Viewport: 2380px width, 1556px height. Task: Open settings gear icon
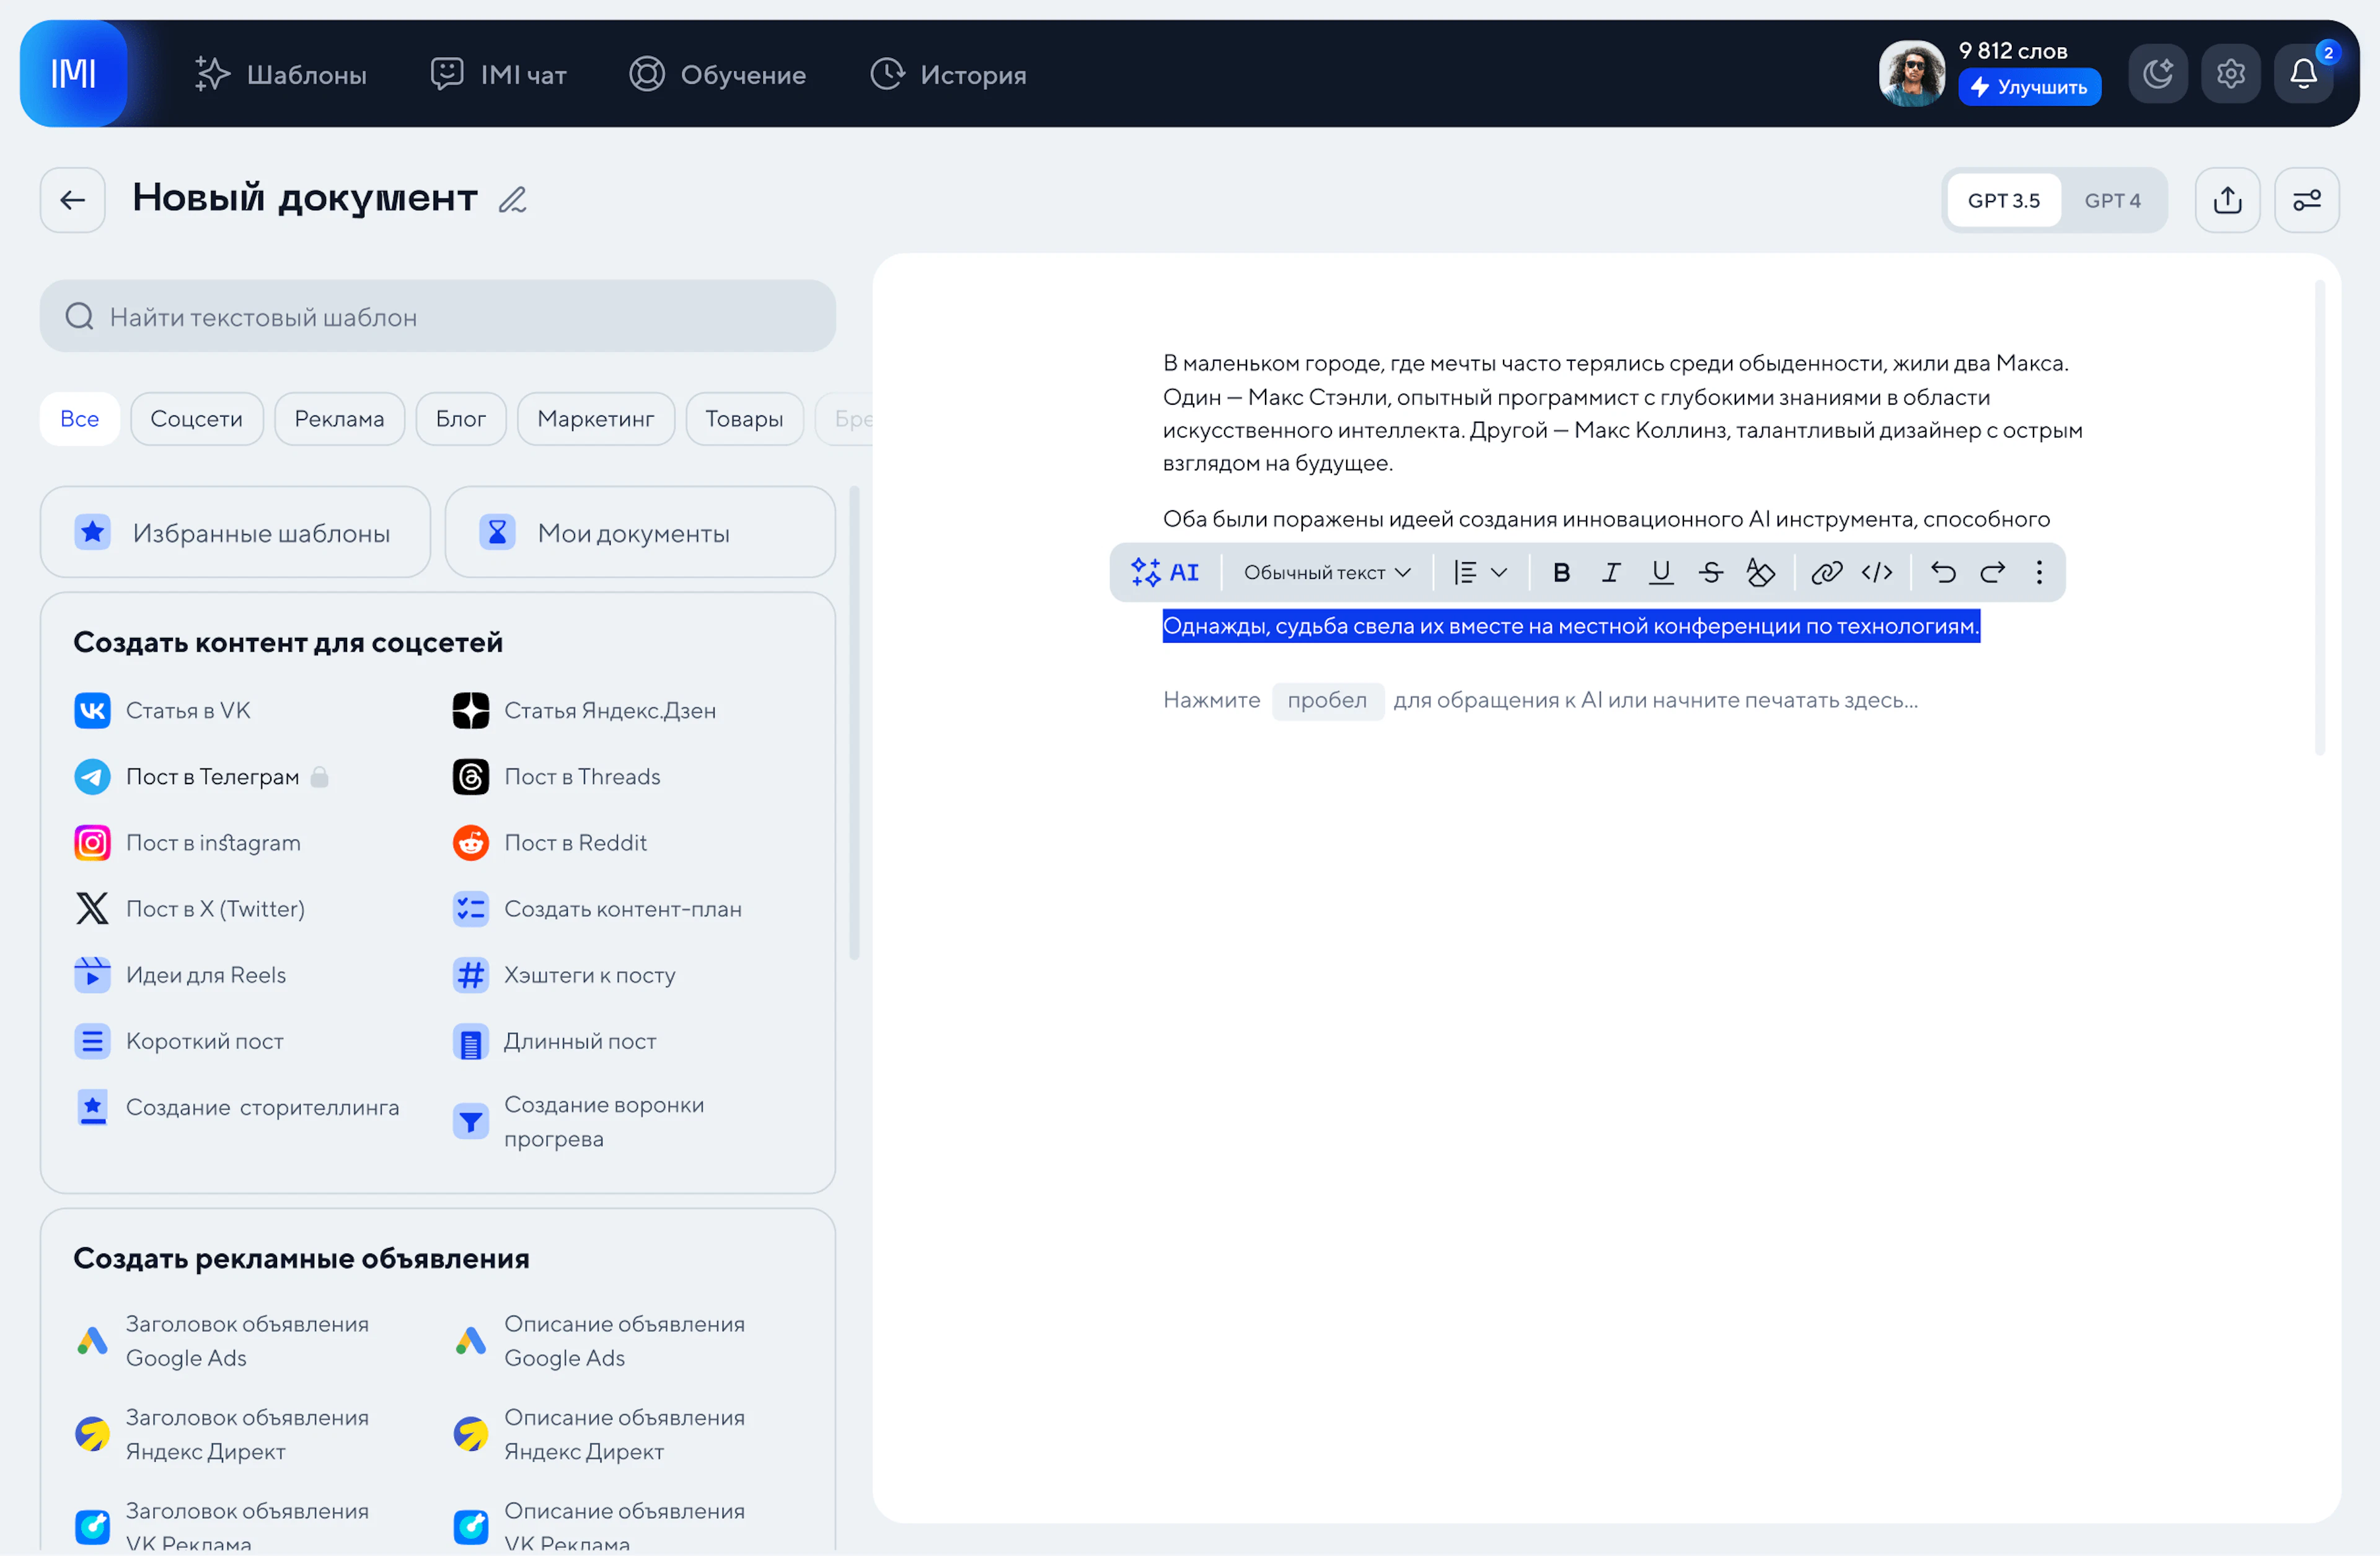[2231, 74]
